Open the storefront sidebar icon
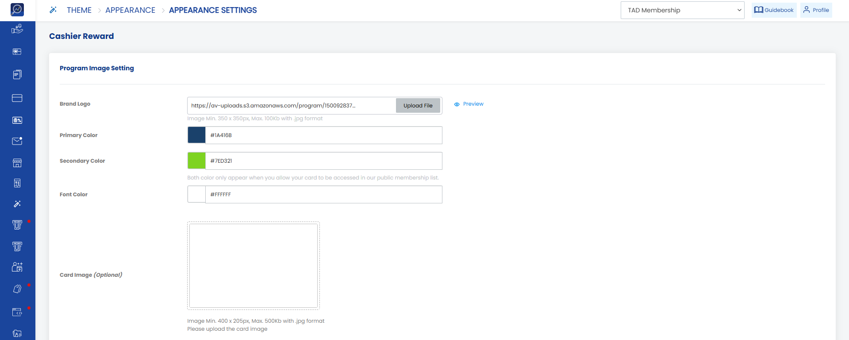Screen dimensions: 849x340 point(17,163)
